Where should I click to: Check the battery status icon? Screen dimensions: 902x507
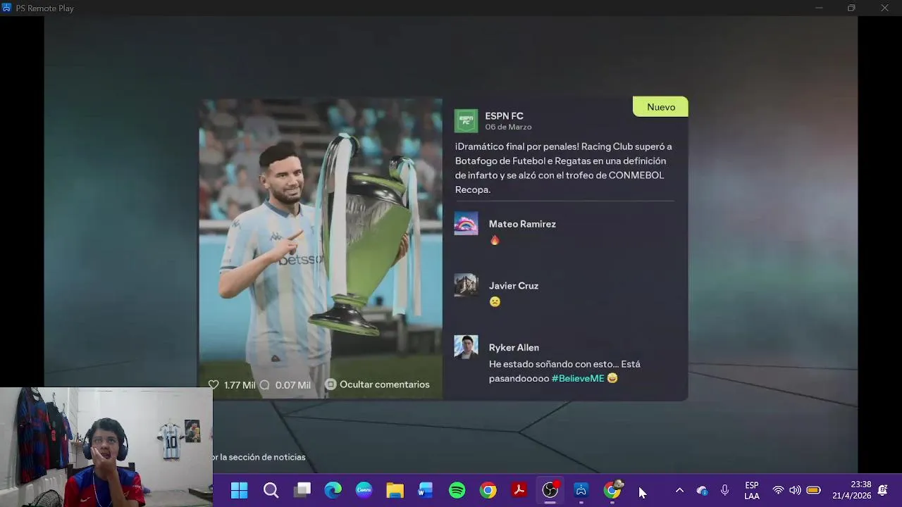[x=813, y=490]
